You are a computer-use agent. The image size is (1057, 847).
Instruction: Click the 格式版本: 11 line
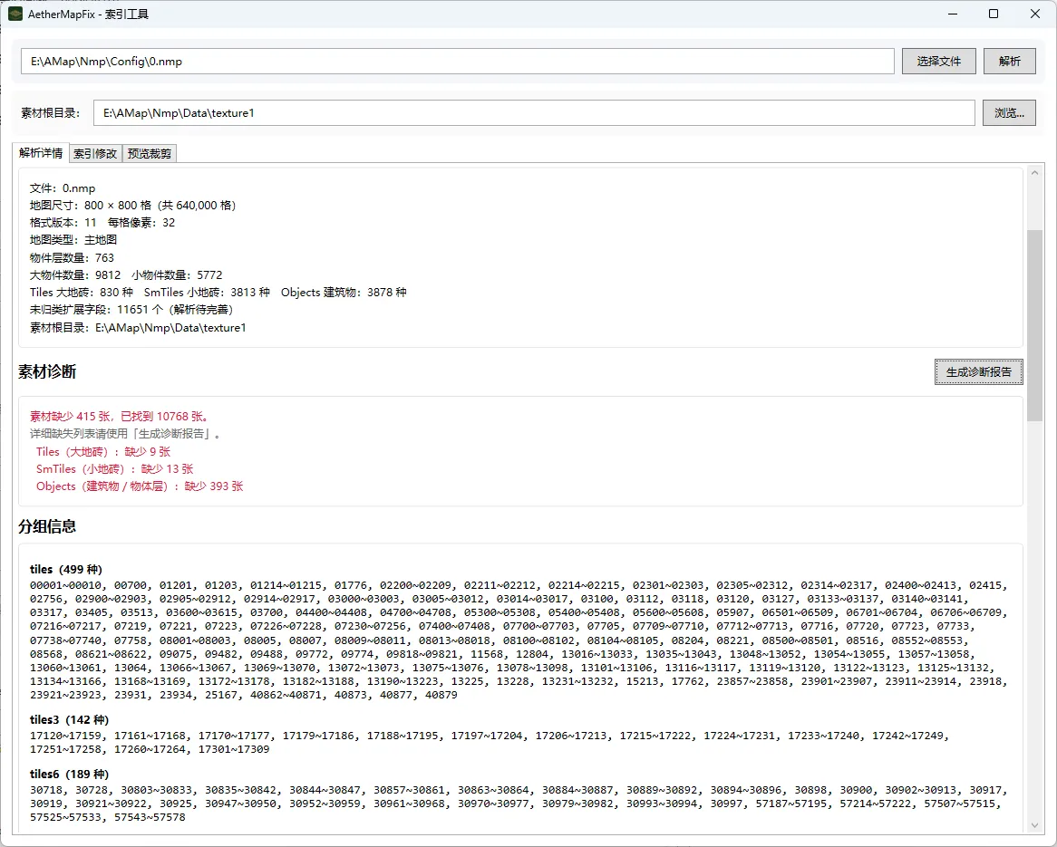pos(102,223)
